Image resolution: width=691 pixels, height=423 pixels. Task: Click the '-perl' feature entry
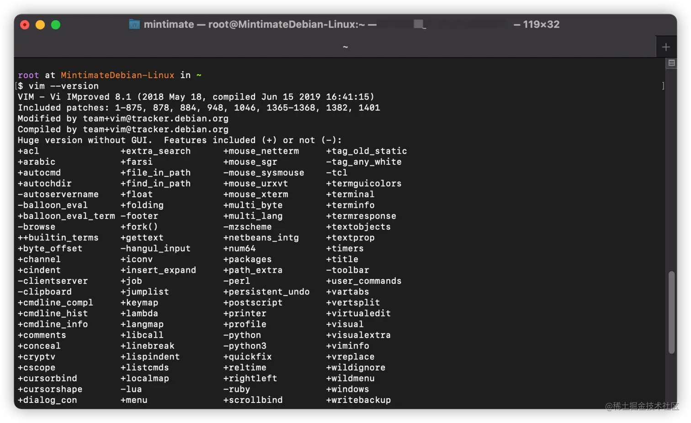click(237, 281)
